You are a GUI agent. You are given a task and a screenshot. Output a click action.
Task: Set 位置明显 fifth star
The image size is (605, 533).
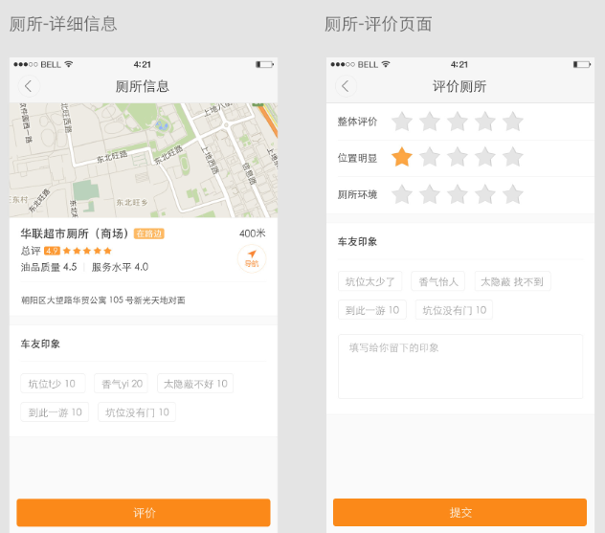(513, 157)
